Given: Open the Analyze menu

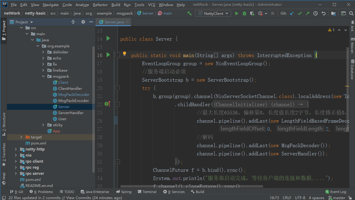Looking at the screenshot, I should click(82, 5).
